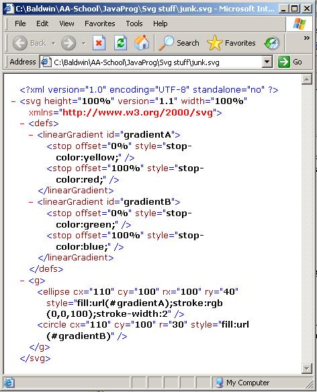
Task: Click the Back arrow icon
Action: (x=19, y=43)
